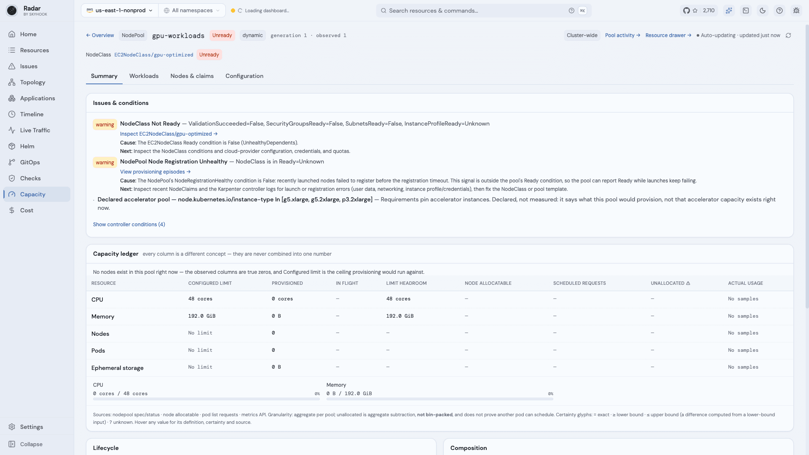Click the search help icon in search bar
This screenshot has height=455, width=809.
[x=571, y=11]
